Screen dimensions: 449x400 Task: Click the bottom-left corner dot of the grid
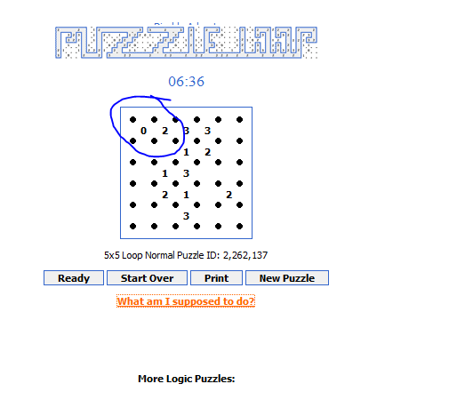[132, 226]
